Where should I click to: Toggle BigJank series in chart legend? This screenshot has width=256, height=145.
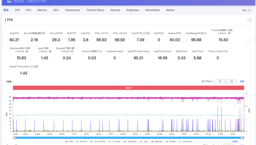point(157,141)
